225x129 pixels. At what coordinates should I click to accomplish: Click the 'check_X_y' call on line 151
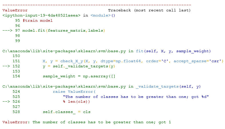point(72,61)
